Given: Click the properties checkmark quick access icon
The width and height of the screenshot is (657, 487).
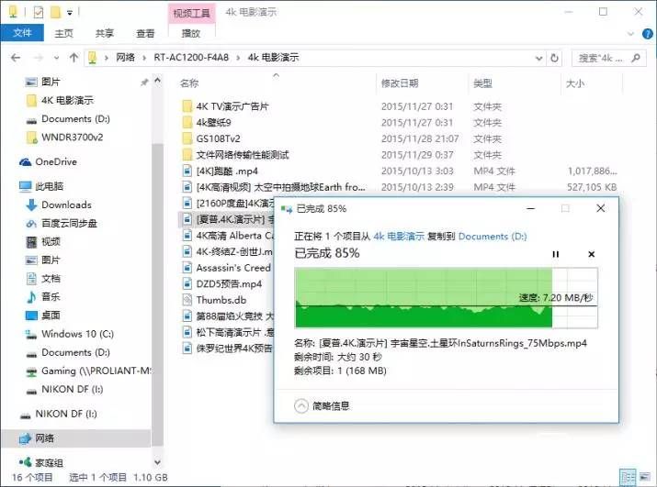Looking at the screenshot, I should point(38,12).
